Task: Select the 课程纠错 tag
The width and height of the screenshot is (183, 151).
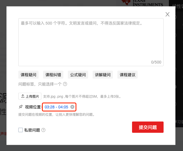Action: (x=53, y=75)
